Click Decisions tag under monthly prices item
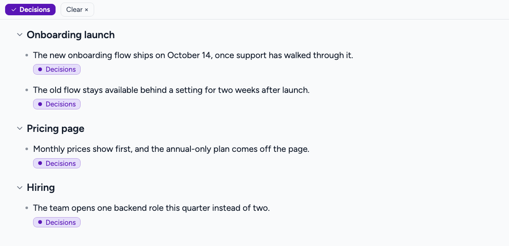 point(57,163)
